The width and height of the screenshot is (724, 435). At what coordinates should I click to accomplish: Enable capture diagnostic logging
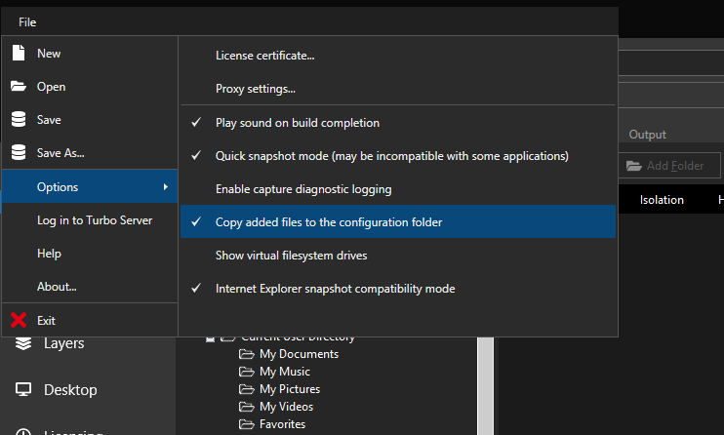[x=302, y=189]
